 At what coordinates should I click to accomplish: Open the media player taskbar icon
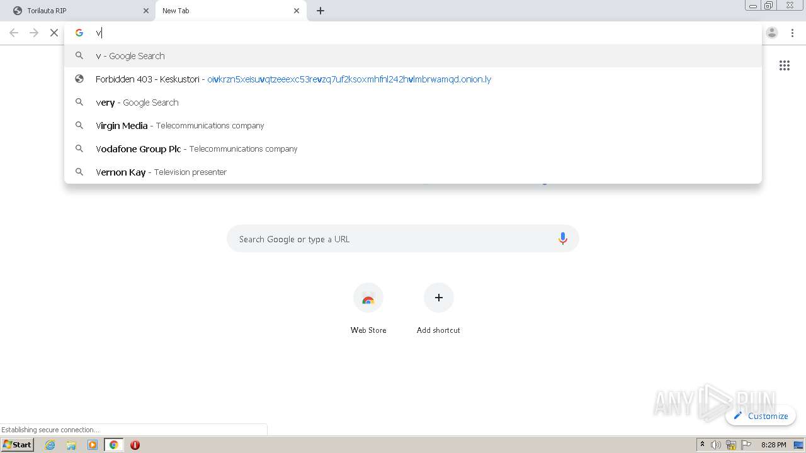pyautogui.click(x=93, y=445)
